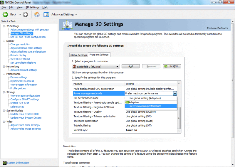Click the green Back arrow icon
The image size is (235, 167).
pyautogui.click(x=5, y=15)
